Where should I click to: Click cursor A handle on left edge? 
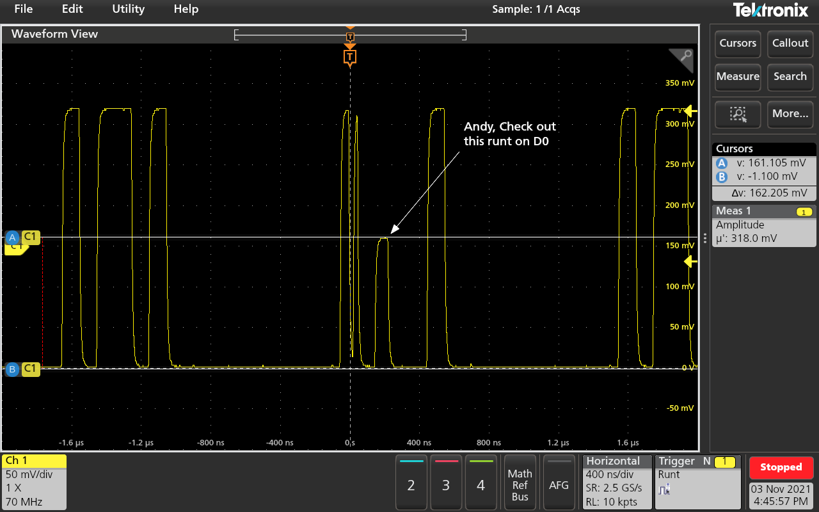(x=12, y=237)
